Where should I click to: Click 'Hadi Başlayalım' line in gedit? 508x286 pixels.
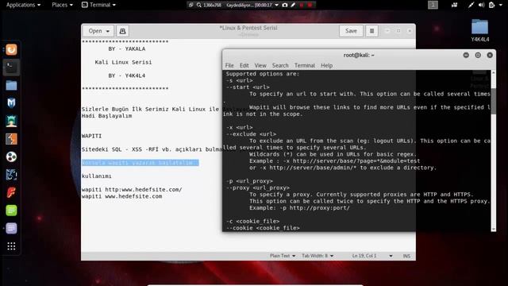106,116
